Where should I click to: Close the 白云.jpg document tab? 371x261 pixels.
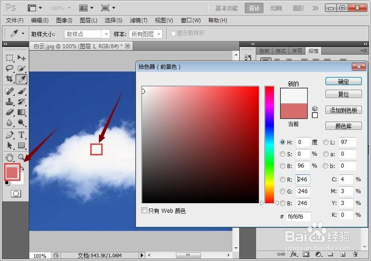[128, 46]
